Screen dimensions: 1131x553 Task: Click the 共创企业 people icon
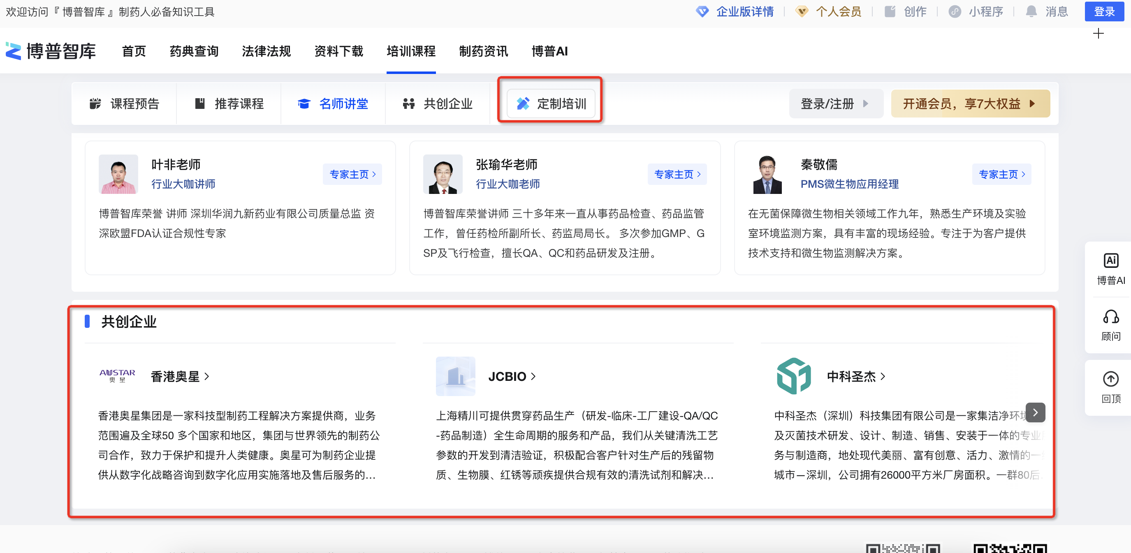coord(409,104)
